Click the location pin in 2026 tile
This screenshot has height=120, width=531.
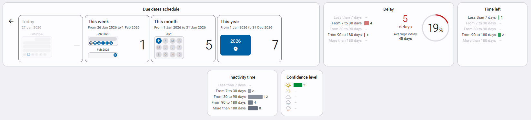click(235, 49)
